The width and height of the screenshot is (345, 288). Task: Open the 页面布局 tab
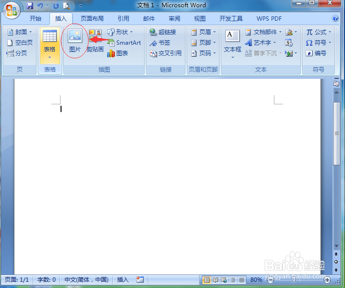(92, 18)
